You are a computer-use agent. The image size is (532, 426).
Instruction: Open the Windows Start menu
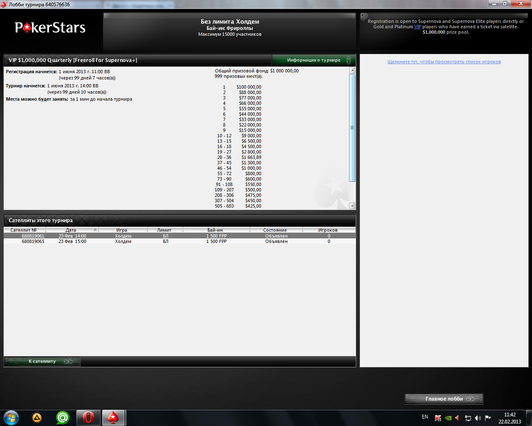(x=11, y=418)
